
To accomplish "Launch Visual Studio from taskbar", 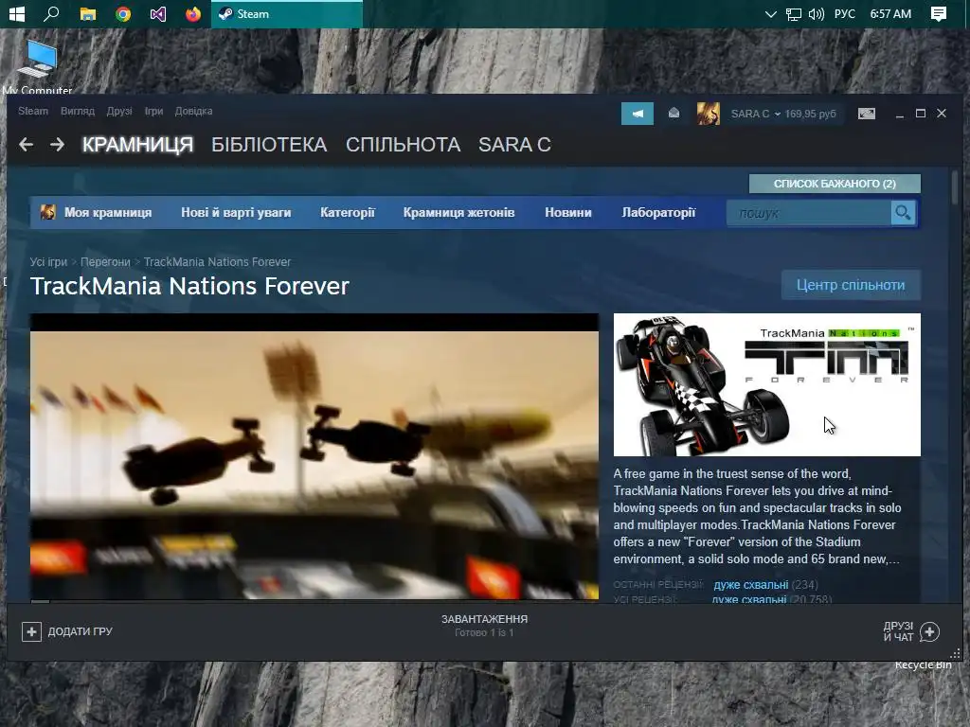I will point(158,13).
